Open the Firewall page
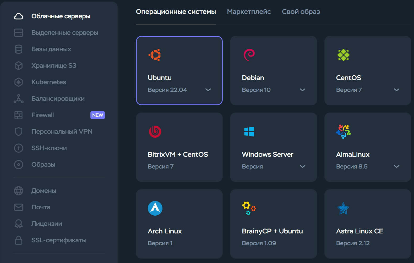The height and width of the screenshot is (263, 414). pos(42,115)
